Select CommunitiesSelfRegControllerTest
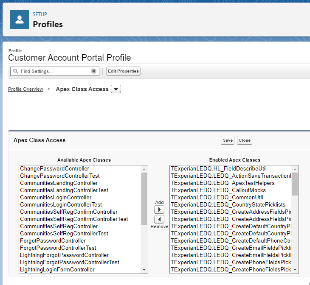 (80, 233)
